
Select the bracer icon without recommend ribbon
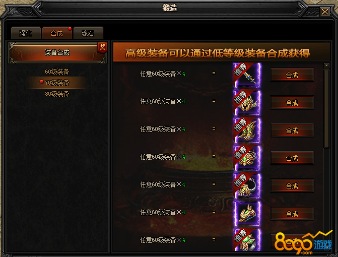pos(247,214)
